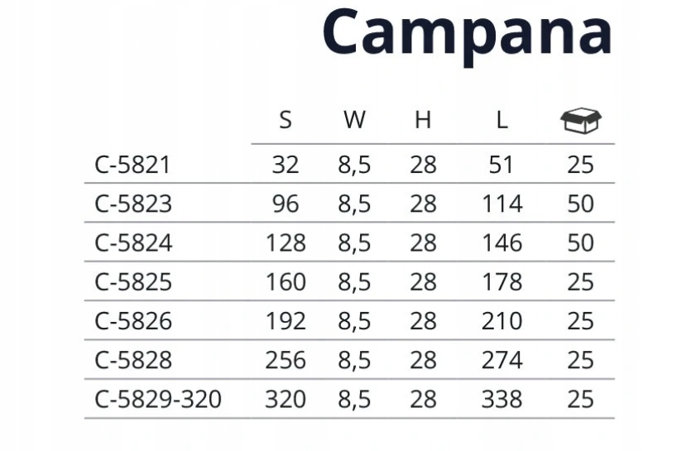This screenshot has width=691, height=451.
Task: Select the S column header
Action: (286, 120)
